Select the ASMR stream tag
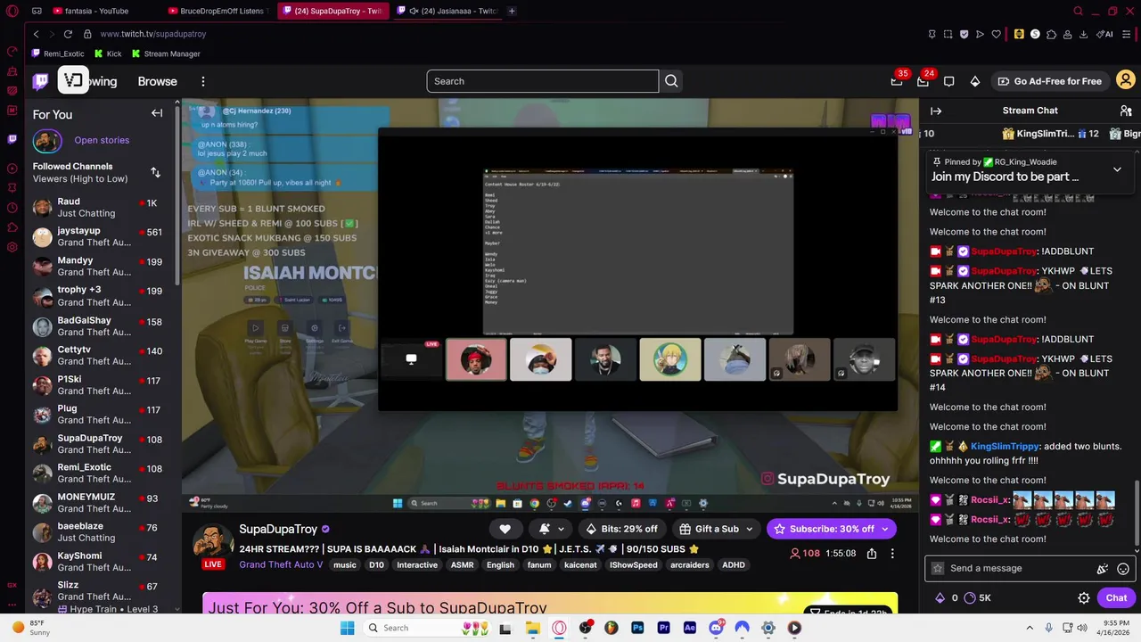This screenshot has width=1141, height=642. 462,565
